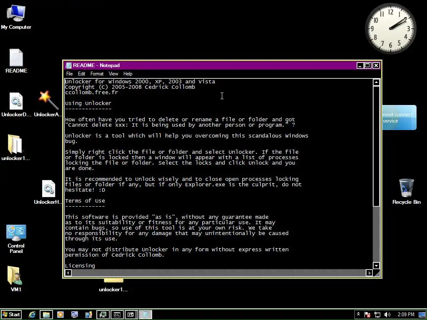Click the README - Notepad title bar text

96,65
